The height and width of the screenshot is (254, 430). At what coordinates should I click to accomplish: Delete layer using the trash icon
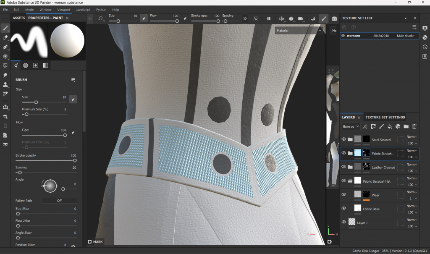[414, 126]
